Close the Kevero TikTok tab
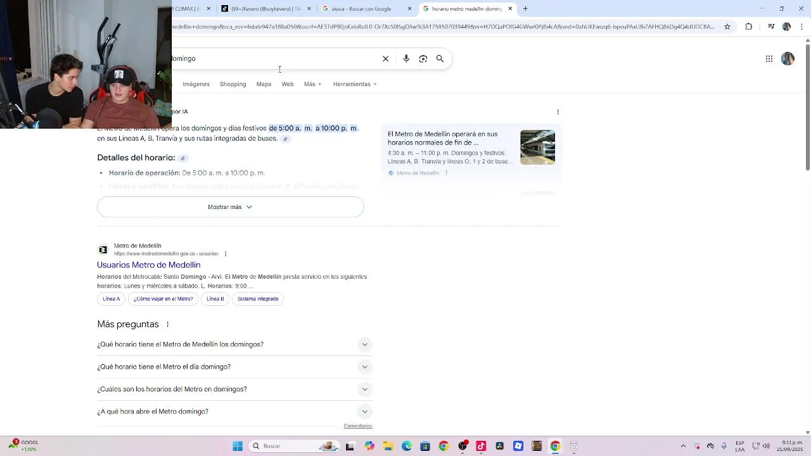Image resolution: width=811 pixels, height=456 pixels. point(309,9)
